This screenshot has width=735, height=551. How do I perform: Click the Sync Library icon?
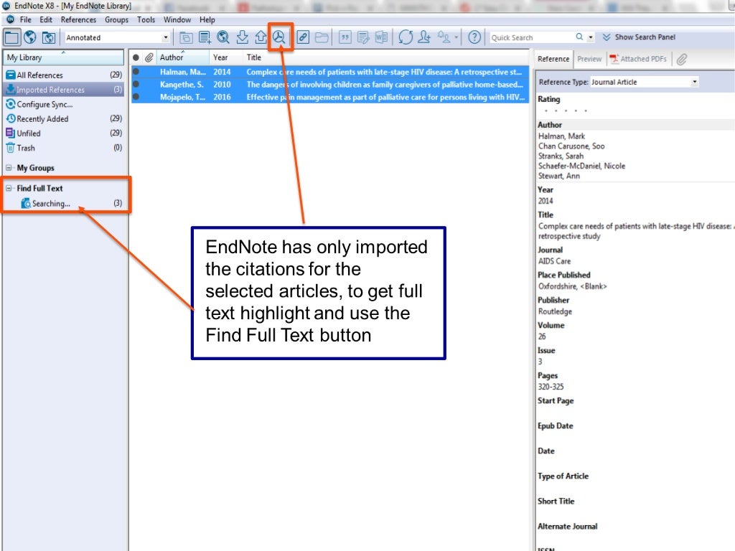tap(406, 37)
